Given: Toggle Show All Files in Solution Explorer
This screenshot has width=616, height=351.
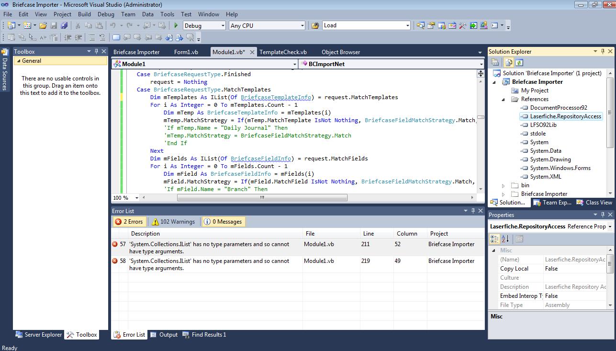Looking at the screenshot, I should 508,62.
